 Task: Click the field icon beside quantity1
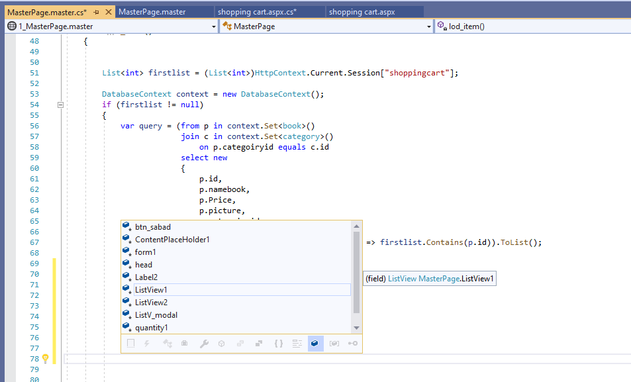[x=127, y=327]
